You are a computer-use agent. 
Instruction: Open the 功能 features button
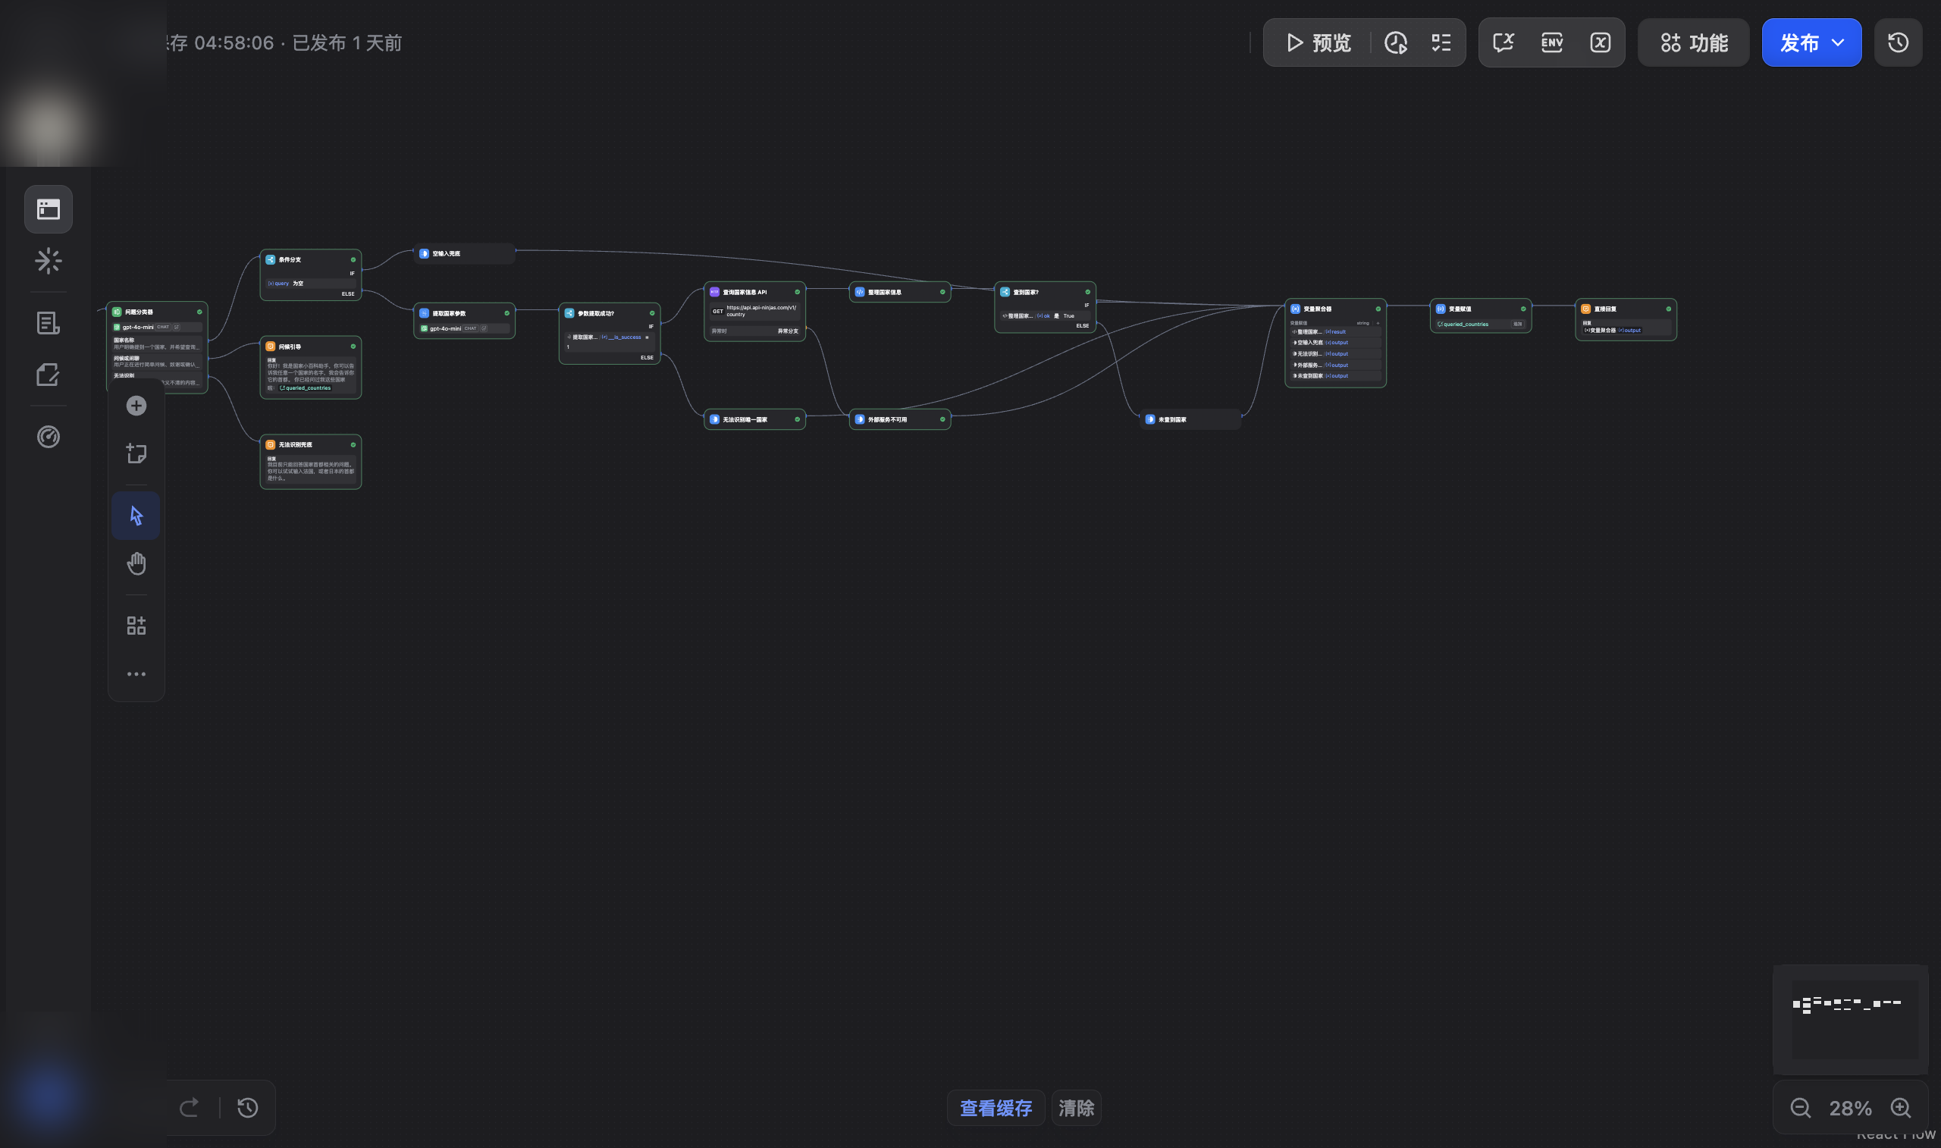(1694, 42)
